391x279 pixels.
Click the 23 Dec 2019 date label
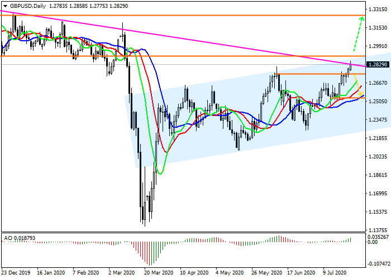coord(16,274)
